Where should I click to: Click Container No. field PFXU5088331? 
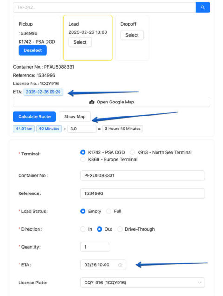143,175
